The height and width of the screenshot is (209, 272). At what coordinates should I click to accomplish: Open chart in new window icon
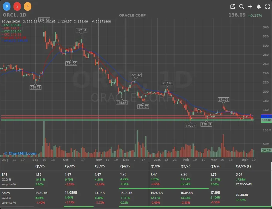233,7
